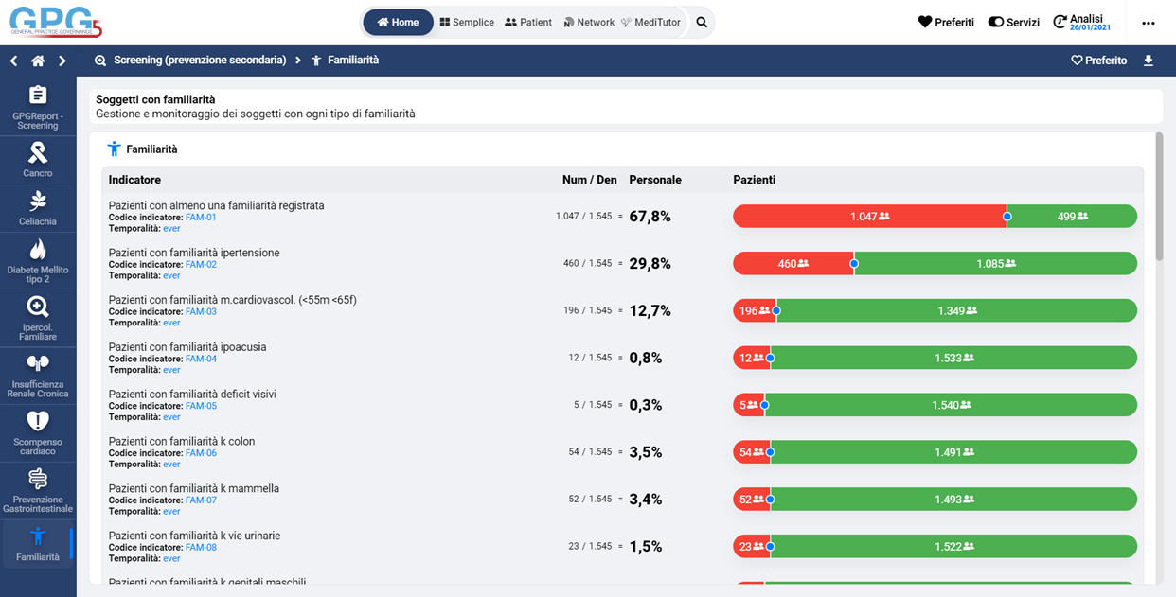Go back using the left chevron
Screen dimensions: 1176x597
coord(14,61)
